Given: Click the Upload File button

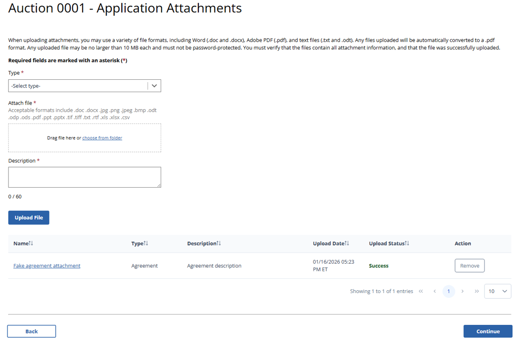Looking at the screenshot, I should point(29,218).
